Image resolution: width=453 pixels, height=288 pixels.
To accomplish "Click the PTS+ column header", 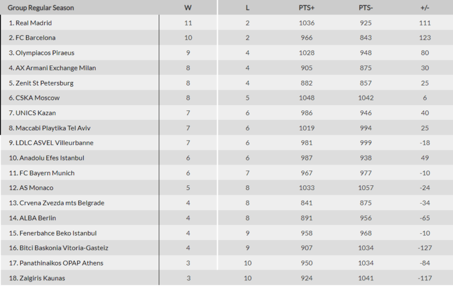I will coord(307,8).
